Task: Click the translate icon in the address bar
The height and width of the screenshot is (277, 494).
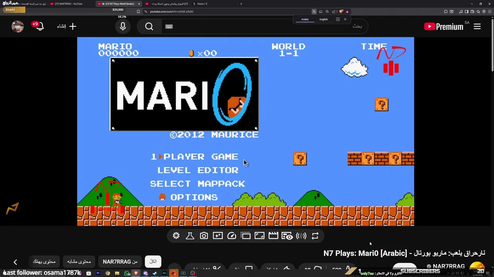Action: (314, 12)
